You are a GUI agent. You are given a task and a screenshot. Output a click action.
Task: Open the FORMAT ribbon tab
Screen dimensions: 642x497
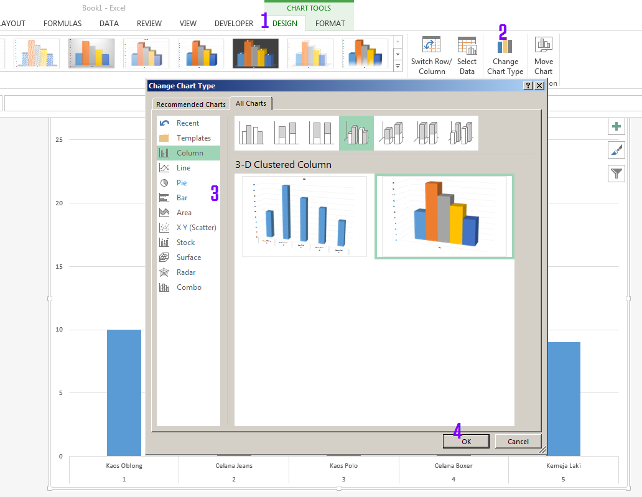coord(330,23)
